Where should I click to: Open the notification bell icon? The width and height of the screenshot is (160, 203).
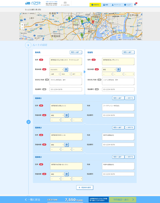click(135, 5)
